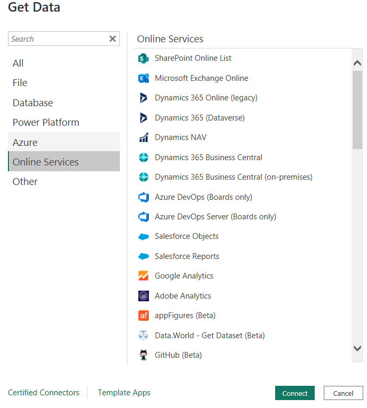The width and height of the screenshot is (367, 408).
Task: Clear the search box with X
Action: 112,39
